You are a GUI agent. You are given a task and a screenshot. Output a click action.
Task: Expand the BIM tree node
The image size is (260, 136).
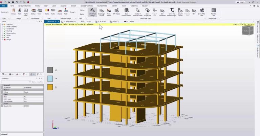click(x=2, y=38)
